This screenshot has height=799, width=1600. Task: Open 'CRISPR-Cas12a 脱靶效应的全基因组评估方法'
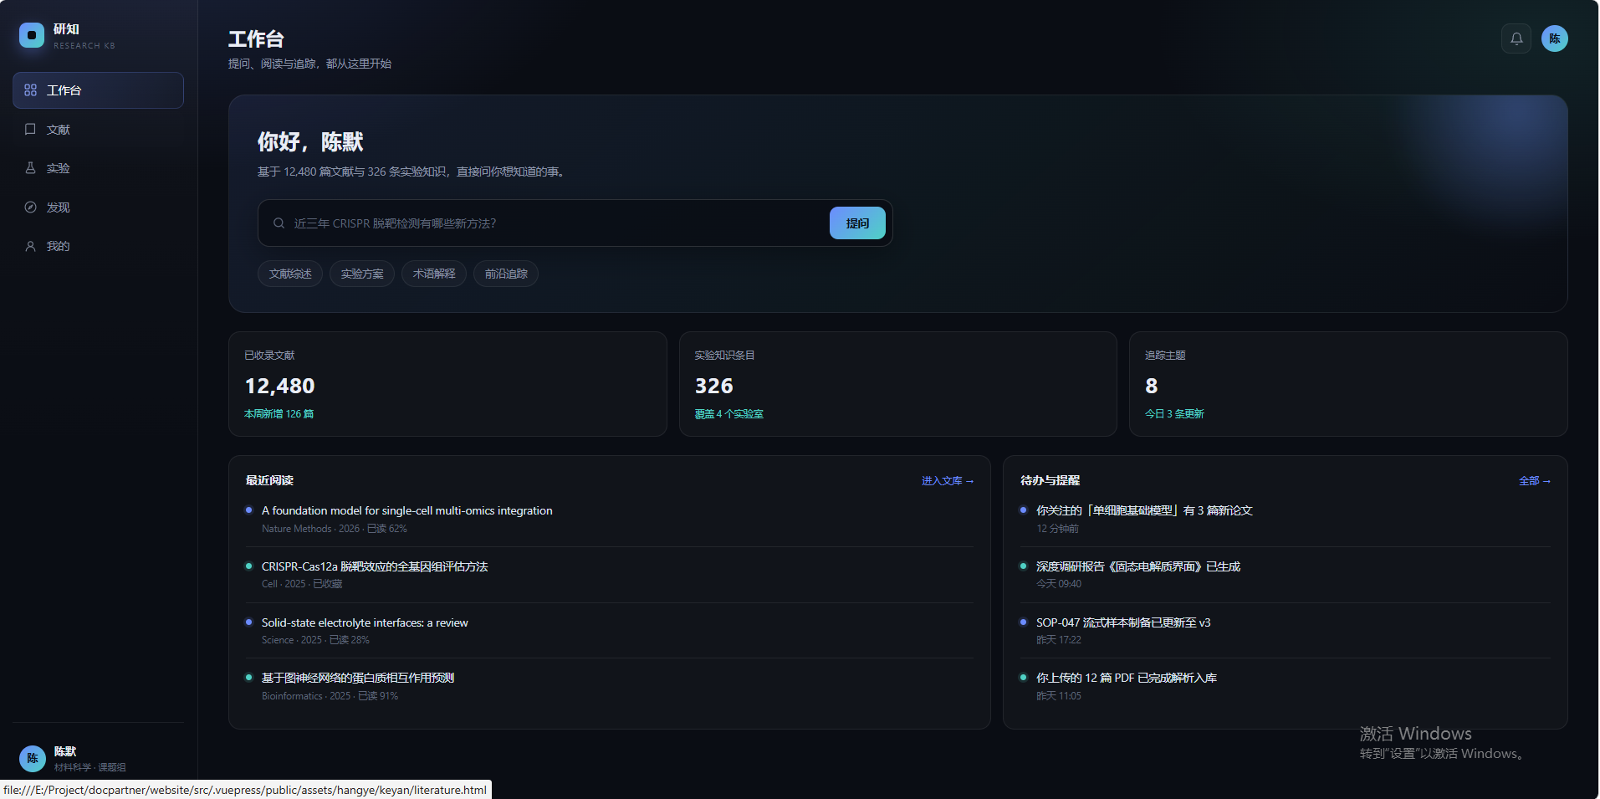coord(375,566)
